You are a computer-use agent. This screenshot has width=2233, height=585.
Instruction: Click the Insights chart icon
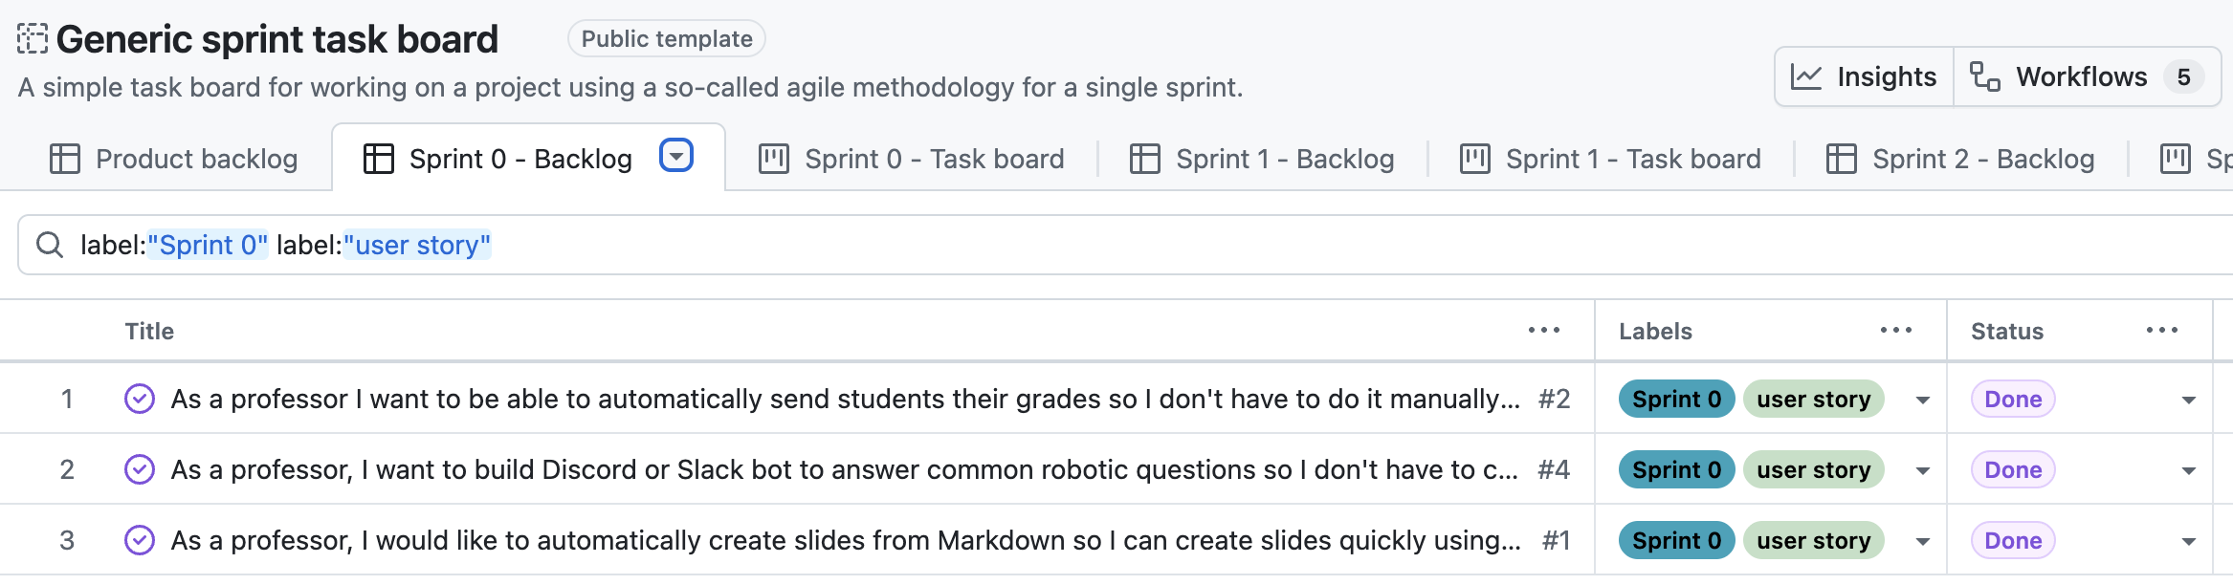[x=1808, y=76]
